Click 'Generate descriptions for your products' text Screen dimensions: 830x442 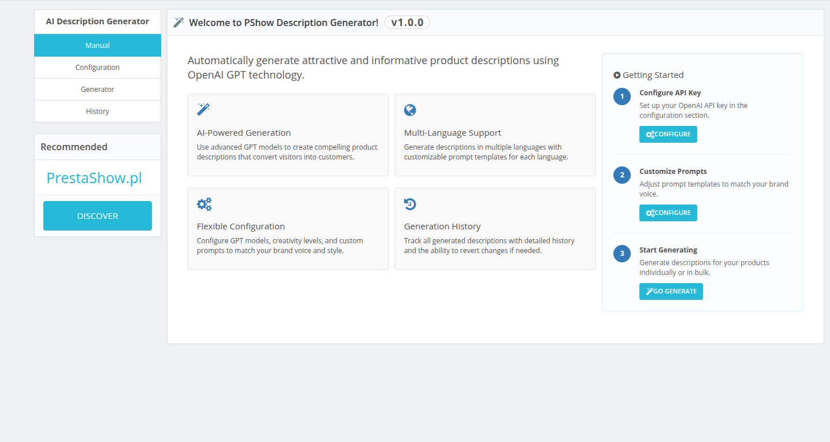(x=704, y=268)
